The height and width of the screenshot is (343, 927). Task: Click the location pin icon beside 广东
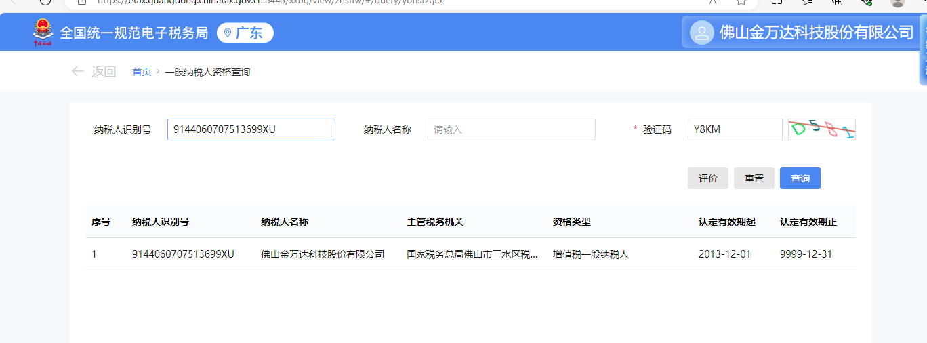[x=228, y=33]
